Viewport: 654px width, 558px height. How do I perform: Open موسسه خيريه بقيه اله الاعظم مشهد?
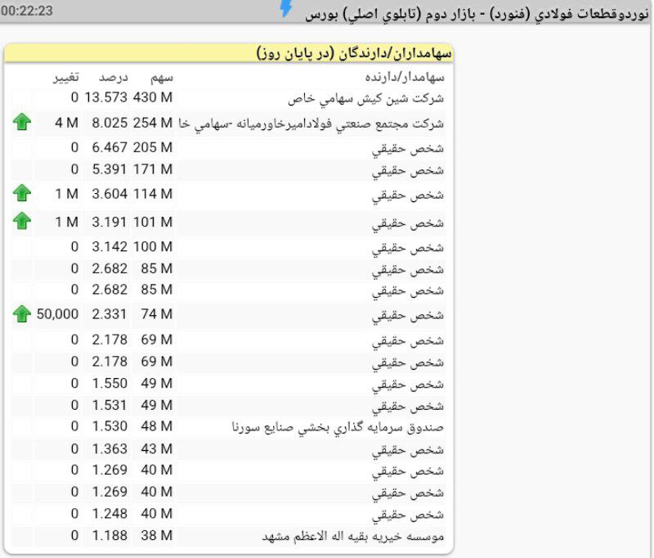[x=353, y=536]
